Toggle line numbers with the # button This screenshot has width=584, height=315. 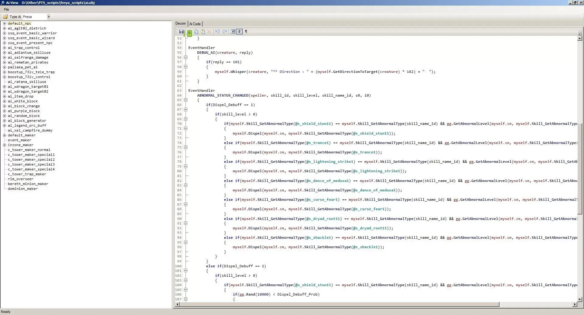point(239,32)
